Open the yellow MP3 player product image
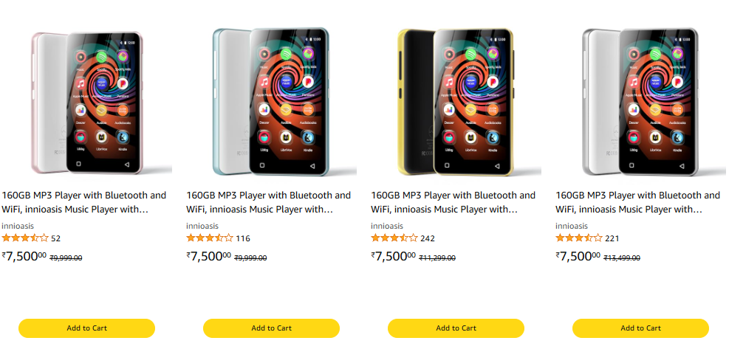The height and width of the screenshot is (349, 729). pyautogui.click(x=456, y=102)
